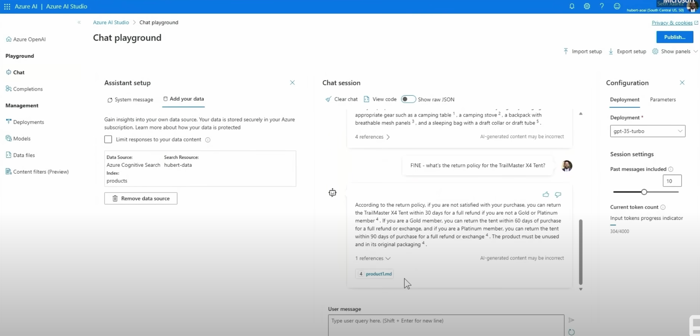Open the notifications bell
Screen dimensions: 700x336
572,6
